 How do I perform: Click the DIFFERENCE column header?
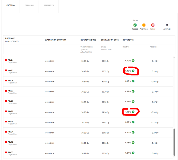pyautogui.click(x=128, y=40)
